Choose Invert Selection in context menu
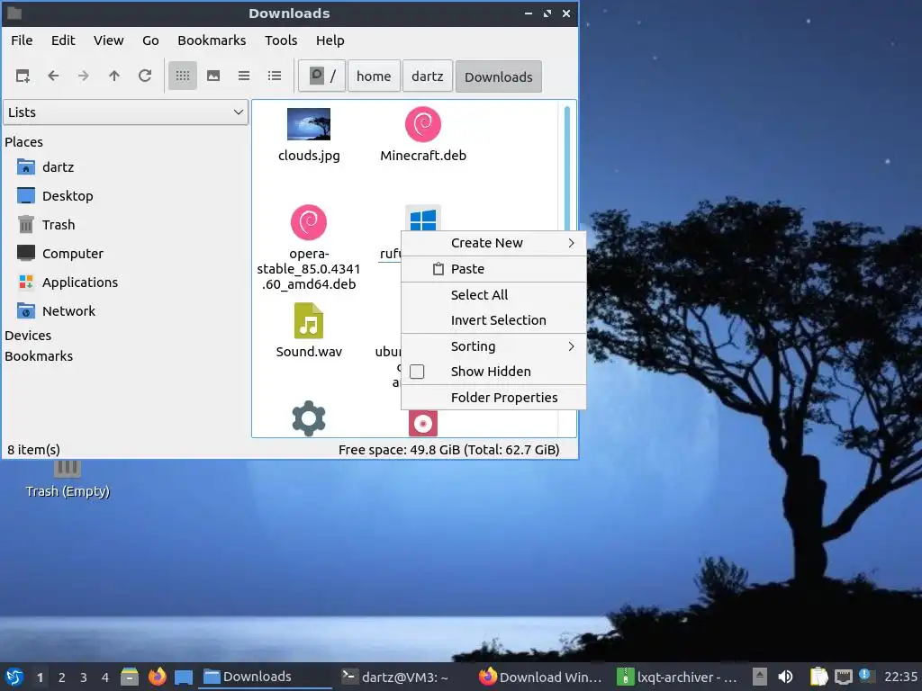Image resolution: width=922 pixels, height=691 pixels. point(493,320)
